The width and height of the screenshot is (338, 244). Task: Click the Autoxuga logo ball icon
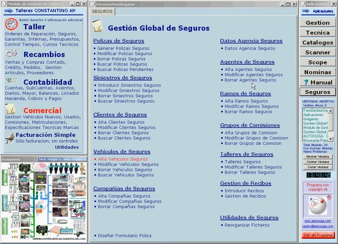click(x=318, y=206)
